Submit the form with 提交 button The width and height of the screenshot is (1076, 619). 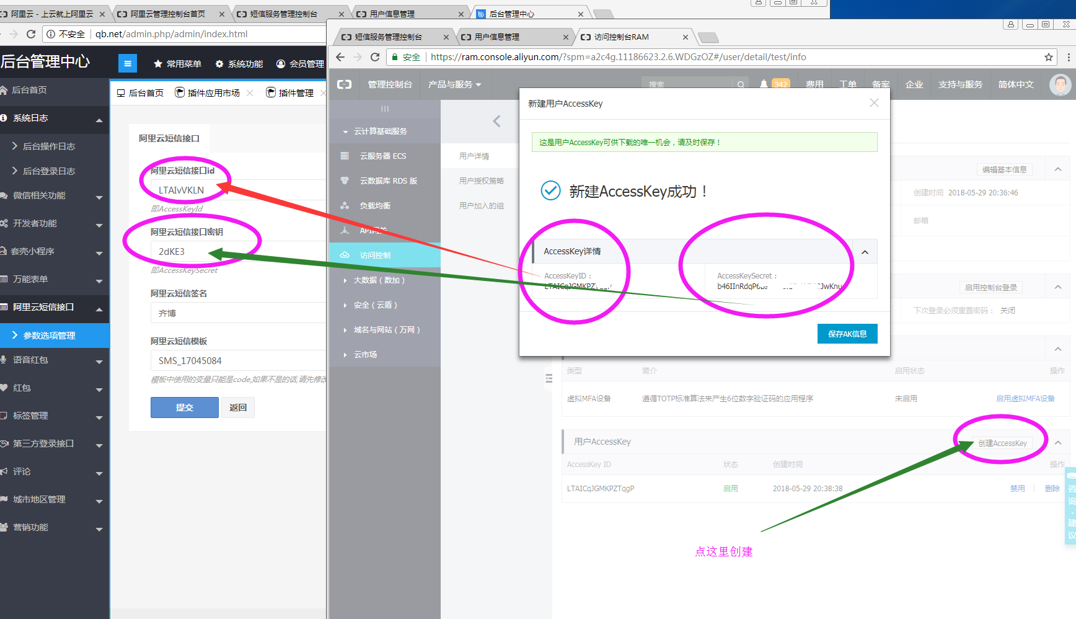coord(184,407)
